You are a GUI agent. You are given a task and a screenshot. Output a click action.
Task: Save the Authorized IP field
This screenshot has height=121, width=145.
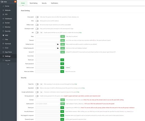point(62,104)
